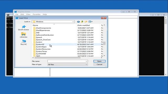Viewport: 168px width, 94px height.
Task: Select the ShellComponents folder icon
Action: [34, 28]
